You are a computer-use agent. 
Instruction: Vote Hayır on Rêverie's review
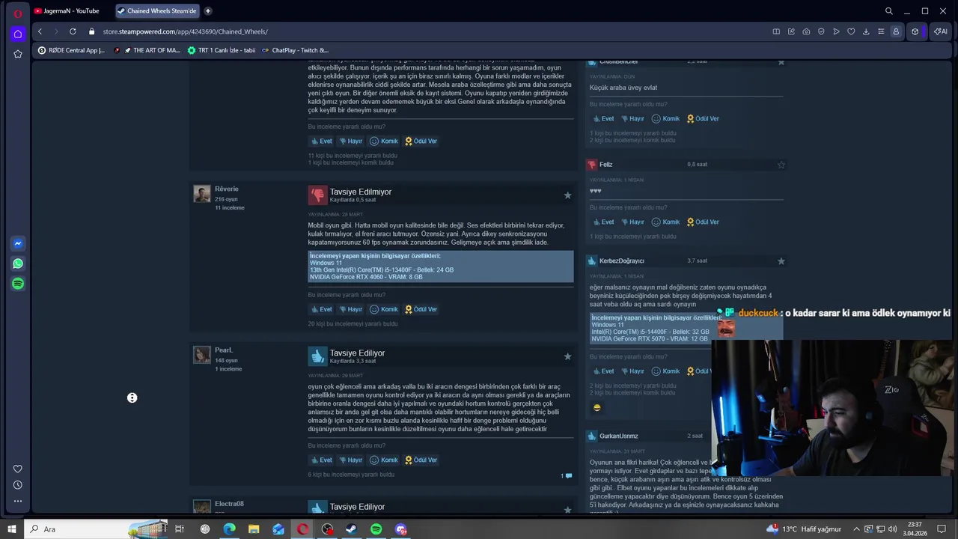351,309
